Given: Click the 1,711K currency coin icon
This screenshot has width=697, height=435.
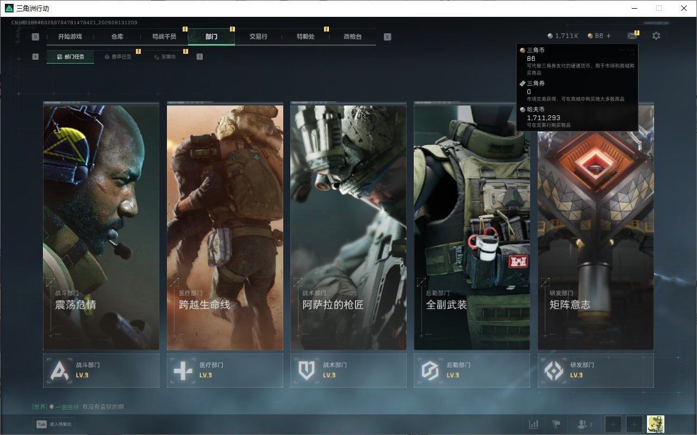Looking at the screenshot, I should click(550, 36).
